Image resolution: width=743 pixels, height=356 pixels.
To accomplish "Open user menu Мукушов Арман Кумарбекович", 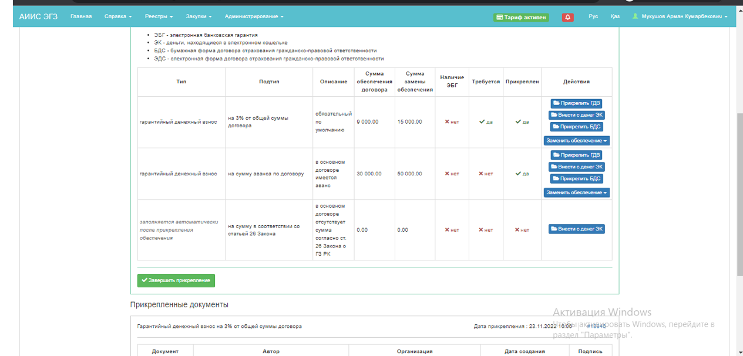I will tap(680, 16).
